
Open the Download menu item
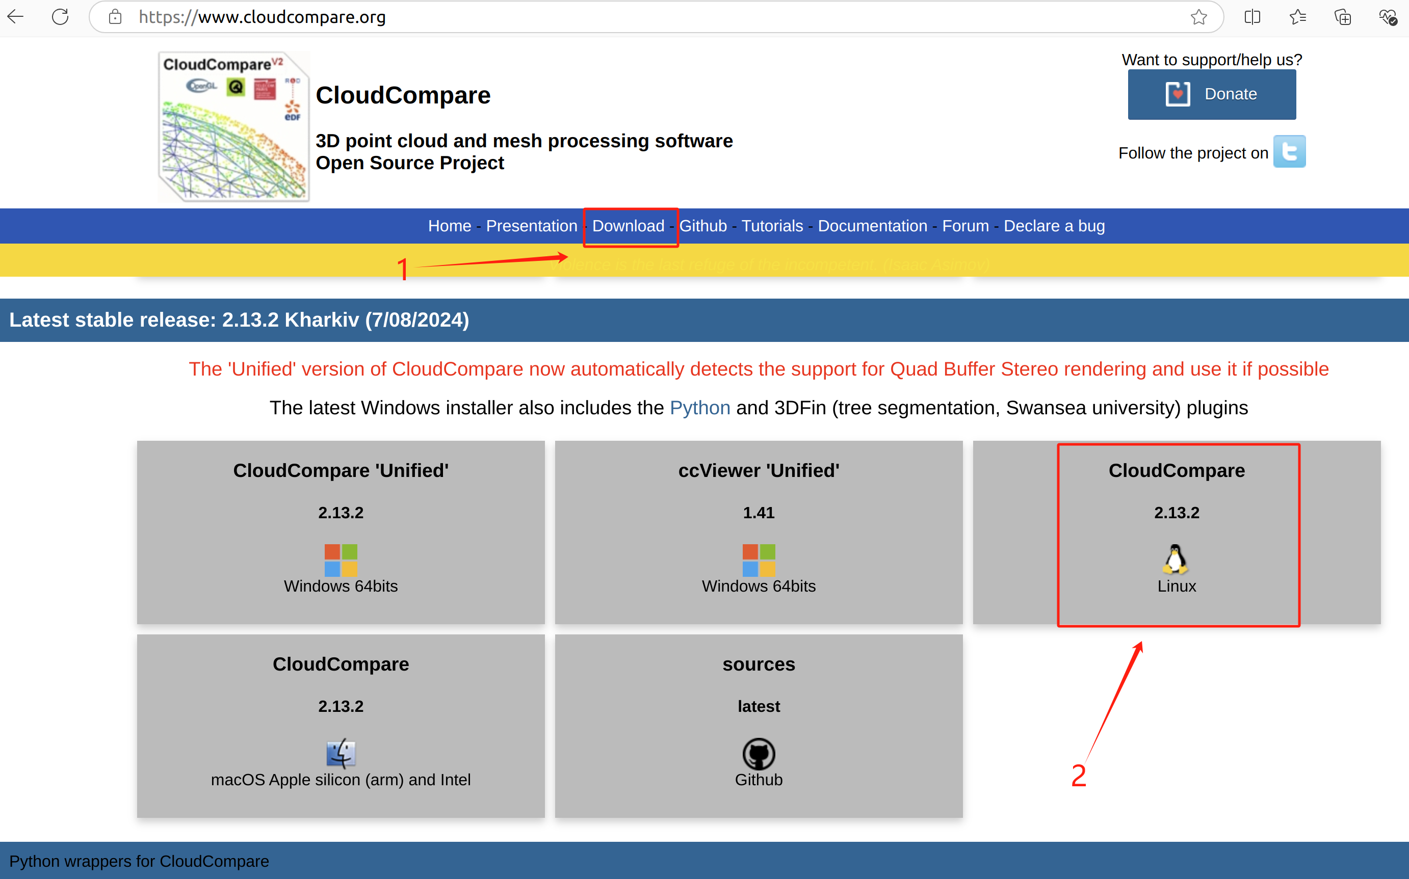tap(629, 226)
